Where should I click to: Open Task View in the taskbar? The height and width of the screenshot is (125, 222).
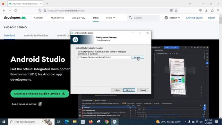(58, 122)
